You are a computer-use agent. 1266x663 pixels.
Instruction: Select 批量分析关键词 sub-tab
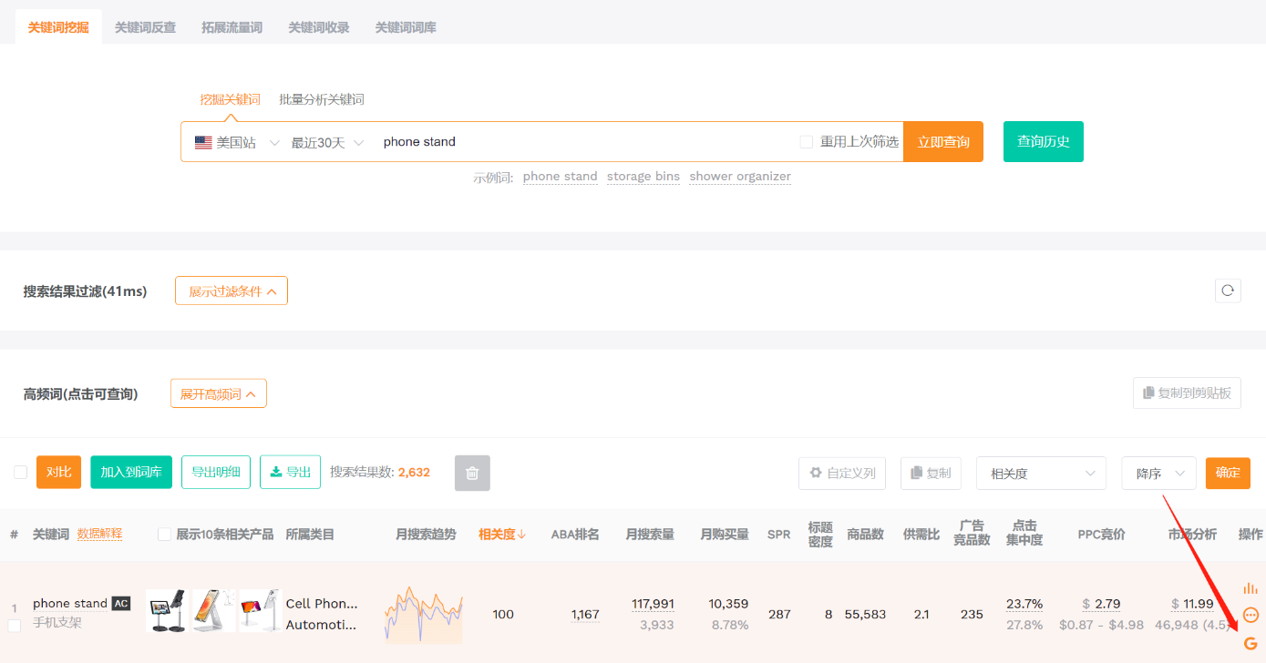[x=322, y=99]
